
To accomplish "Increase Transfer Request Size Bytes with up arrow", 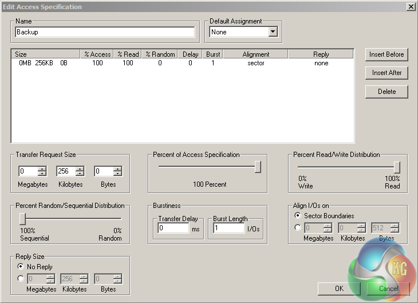I will [x=117, y=168].
